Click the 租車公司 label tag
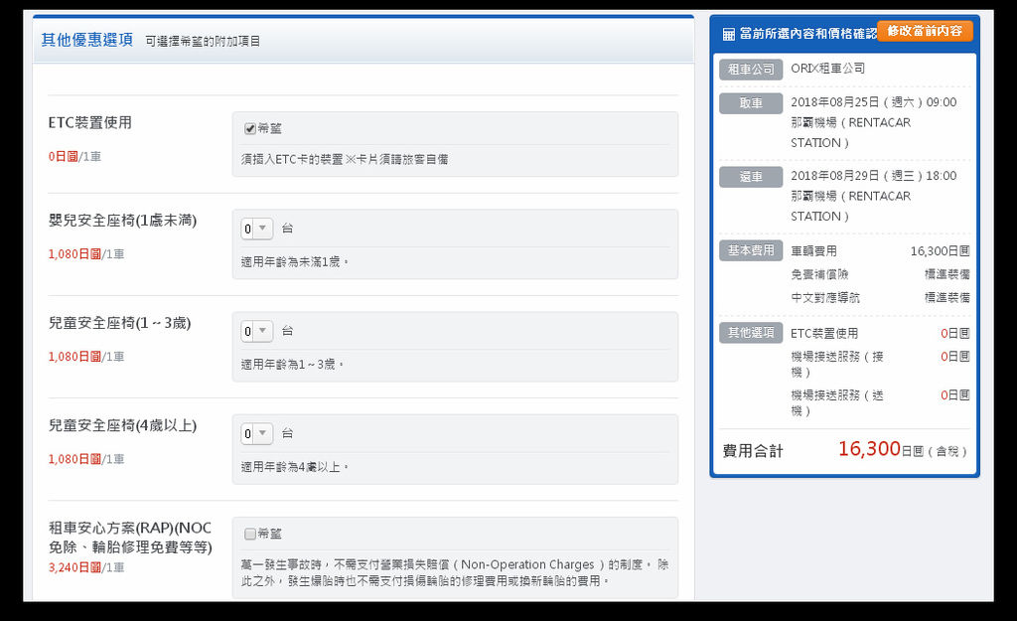 point(751,69)
